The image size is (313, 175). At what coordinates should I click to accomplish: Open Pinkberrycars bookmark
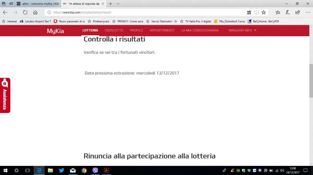pos(98,21)
